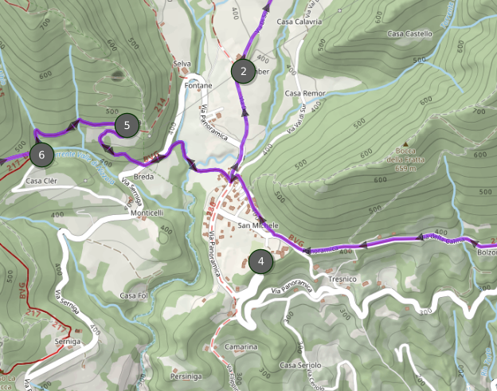The width and height of the screenshot is (497, 391).
Task: Click waypoint marker 2
Action: point(244,72)
